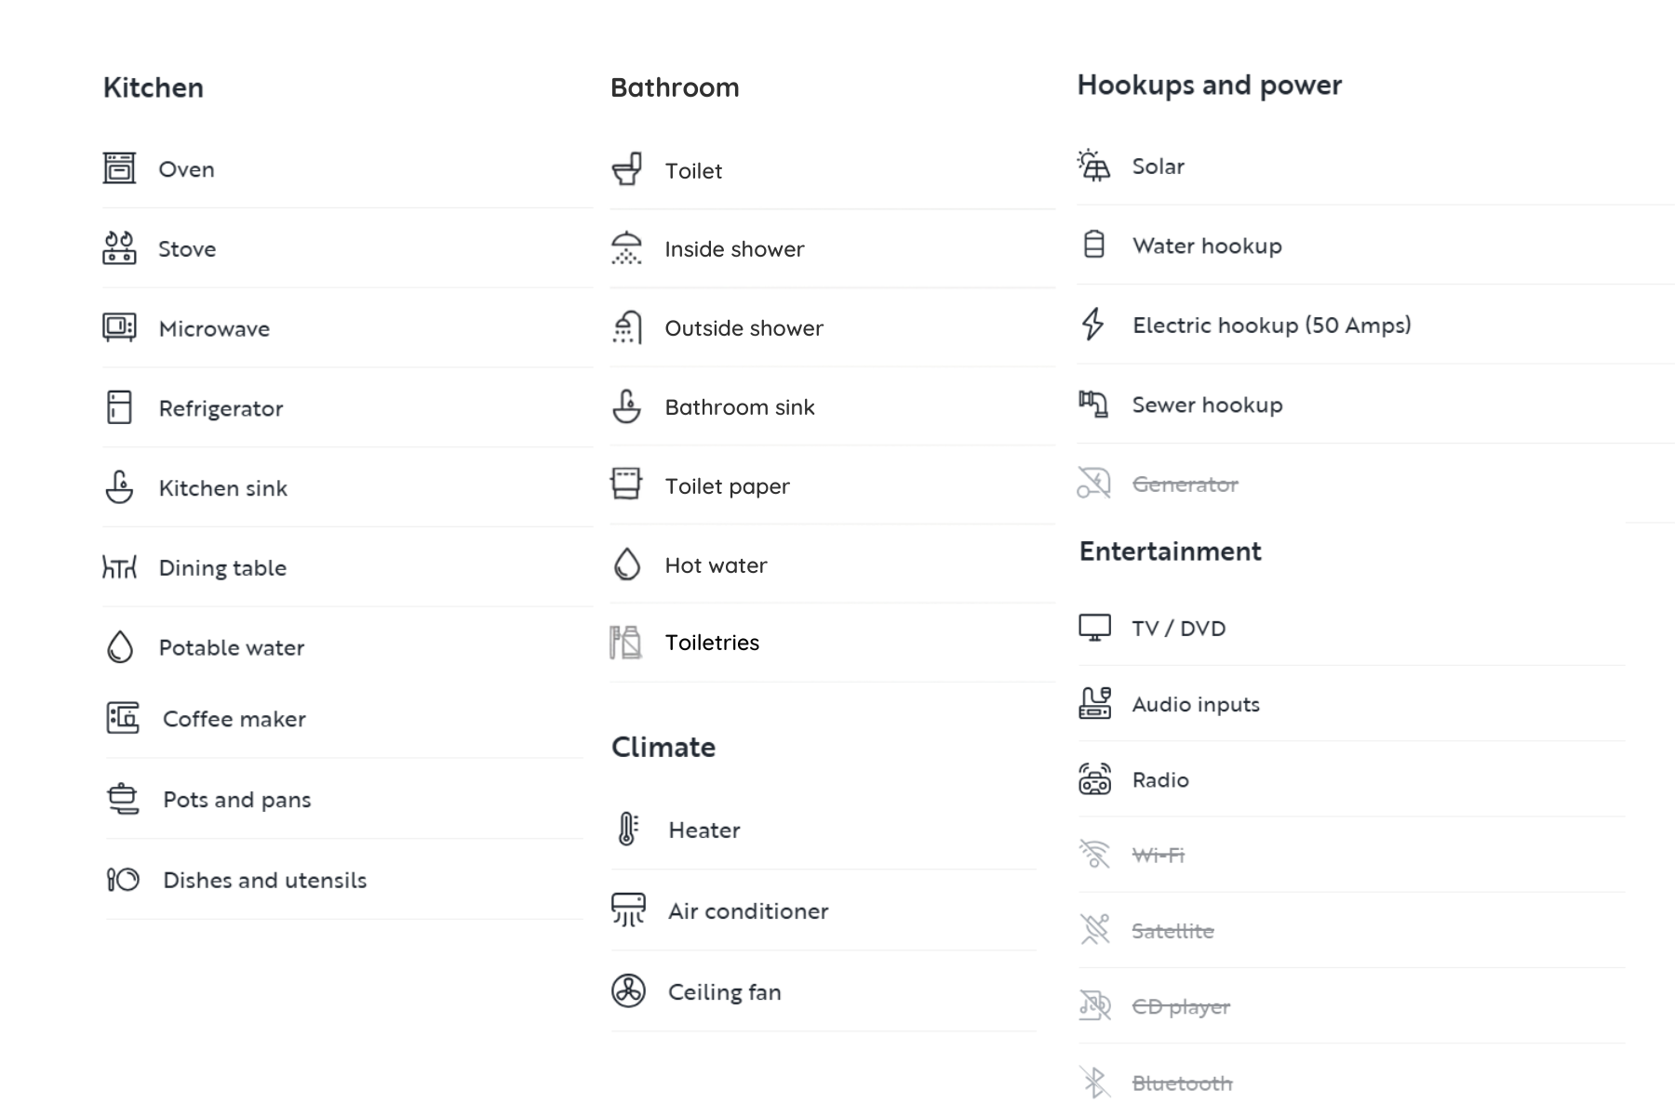Screen dimensions: 1675x1116
Task: Click the Coffee maker icon
Action: [x=123, y=718]
